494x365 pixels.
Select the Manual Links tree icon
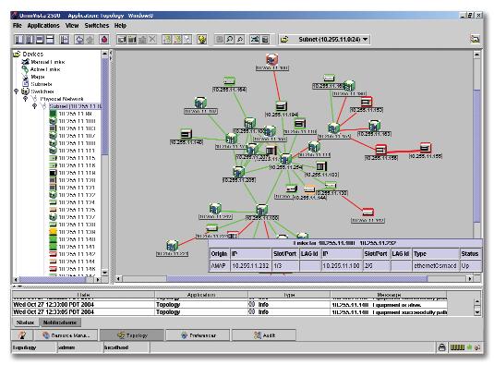[25, 62]
